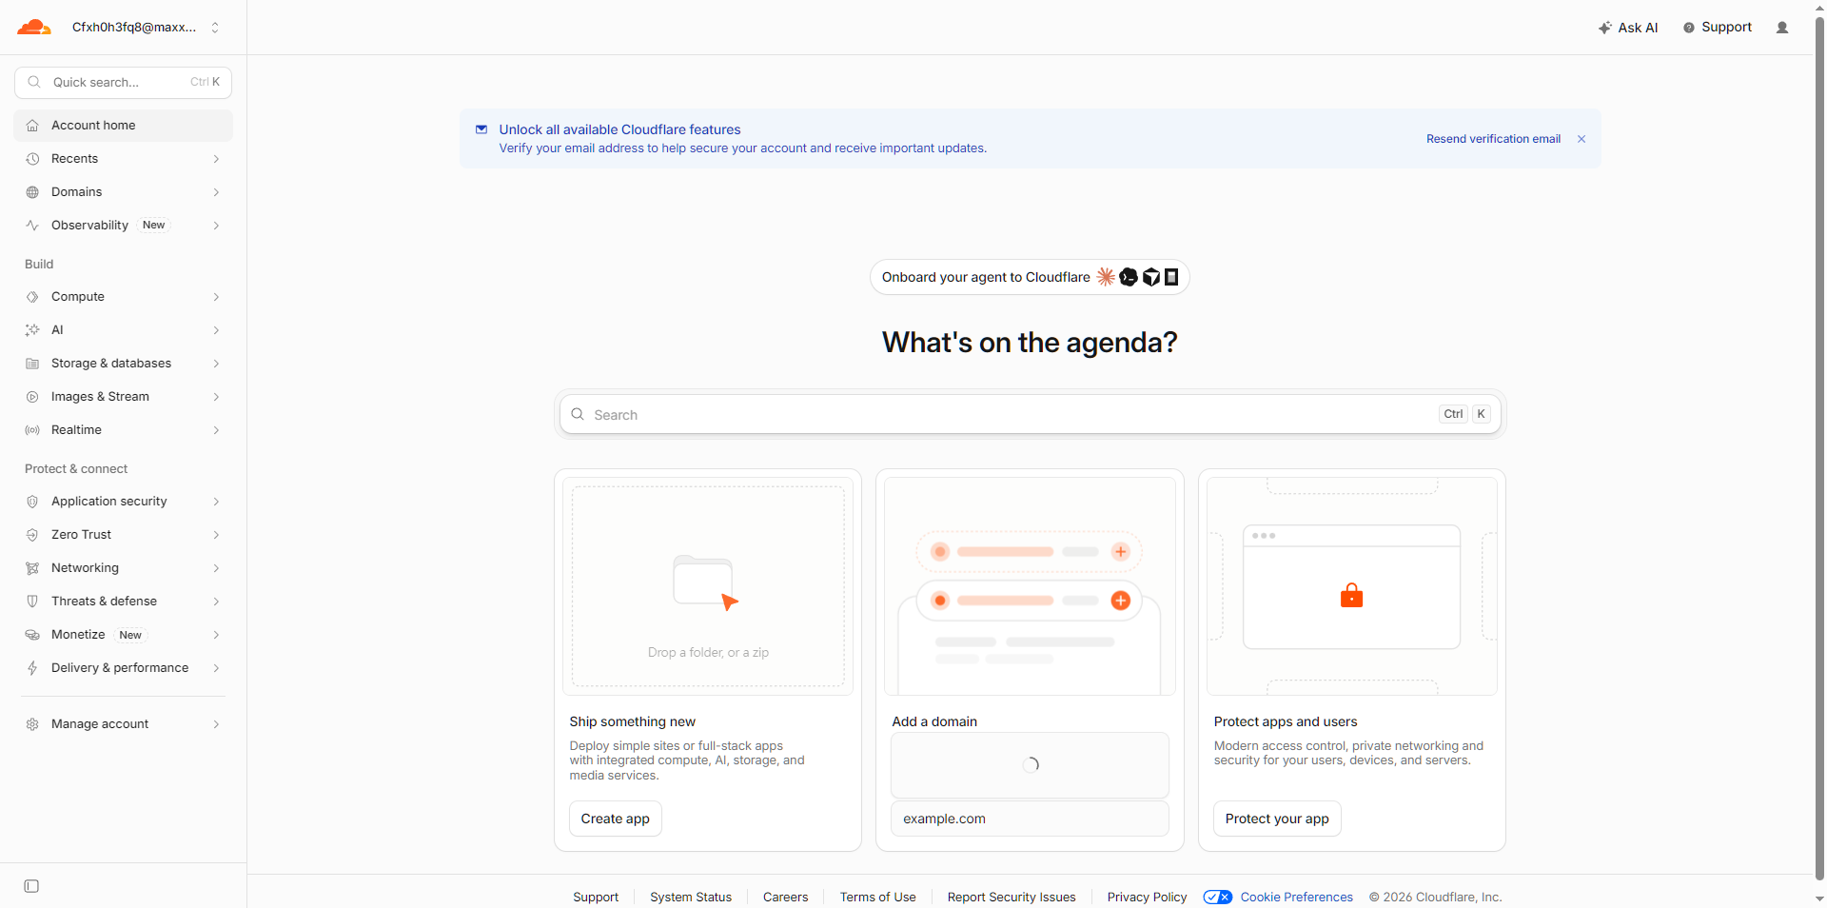
Task: Collapse sidebar using bottom panel icon
Action: (31, 886)
